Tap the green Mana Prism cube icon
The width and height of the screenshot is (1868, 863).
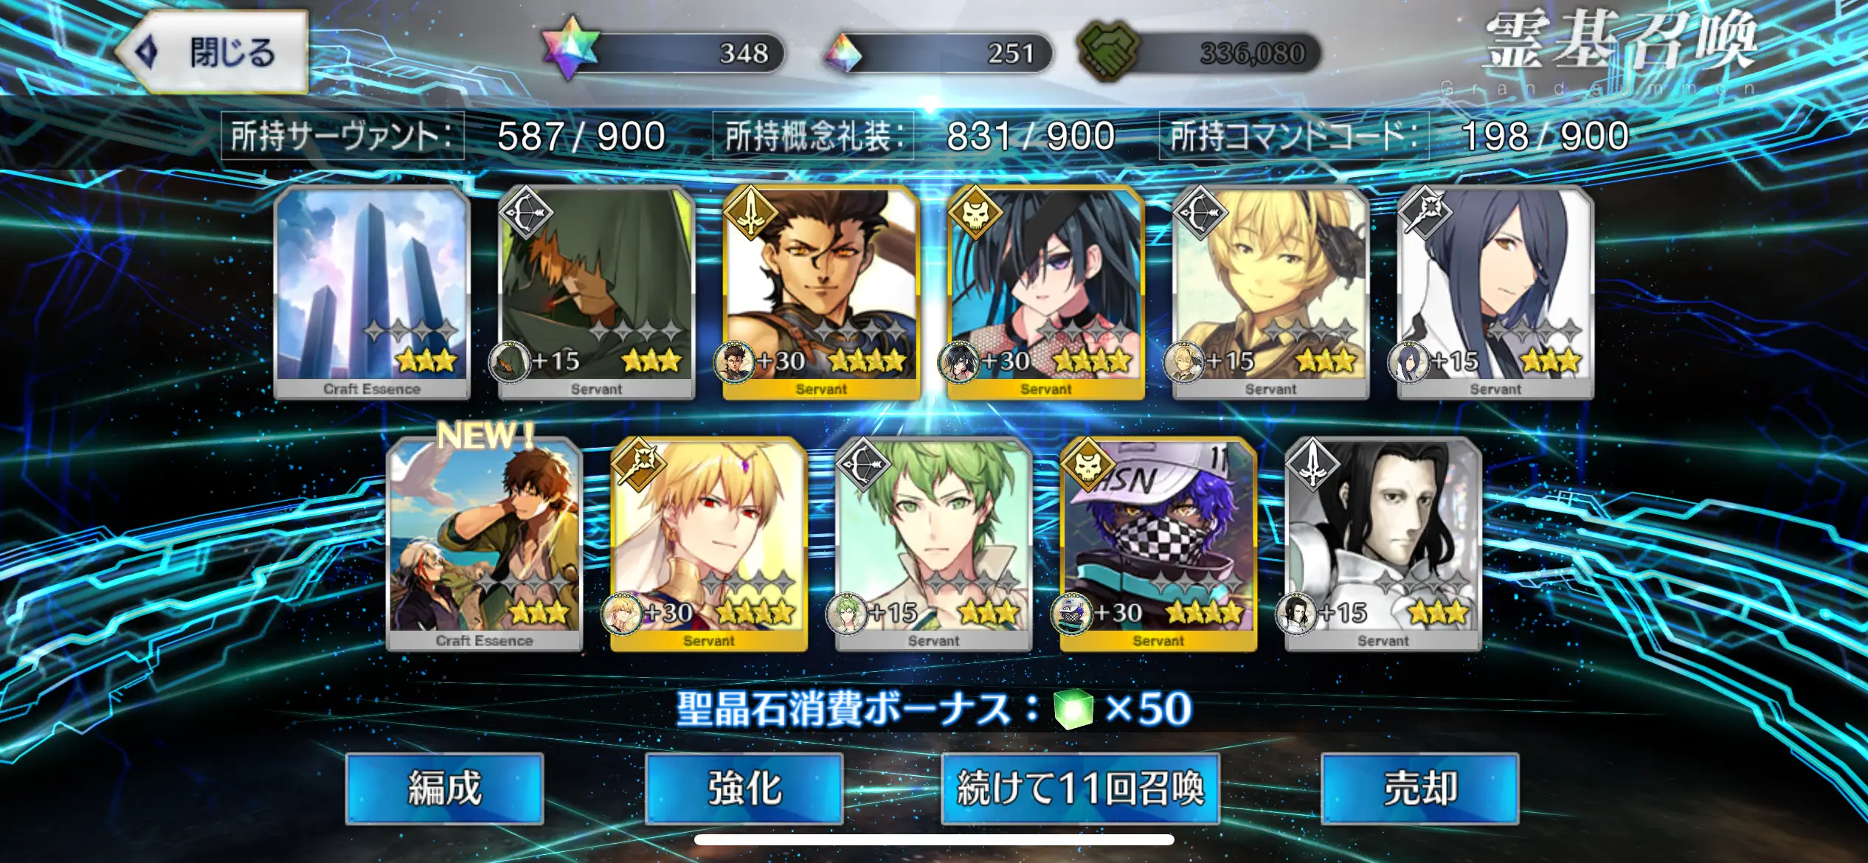[x=1073, y=709]
